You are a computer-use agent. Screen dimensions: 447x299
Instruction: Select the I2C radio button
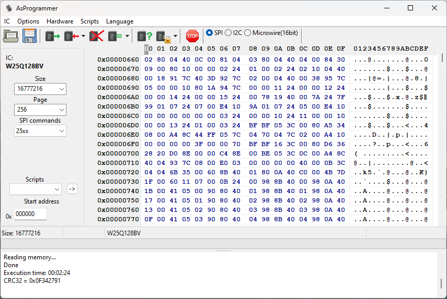(228, 33)
